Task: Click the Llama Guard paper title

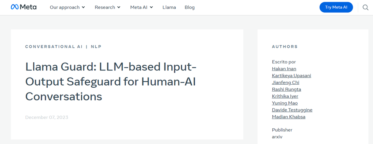Action: tap(111, 82)
